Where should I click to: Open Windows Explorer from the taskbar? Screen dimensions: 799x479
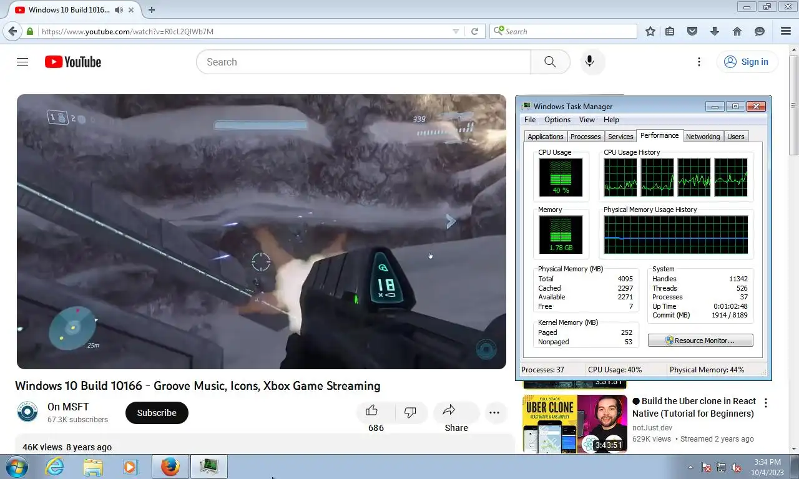(93, 467)
